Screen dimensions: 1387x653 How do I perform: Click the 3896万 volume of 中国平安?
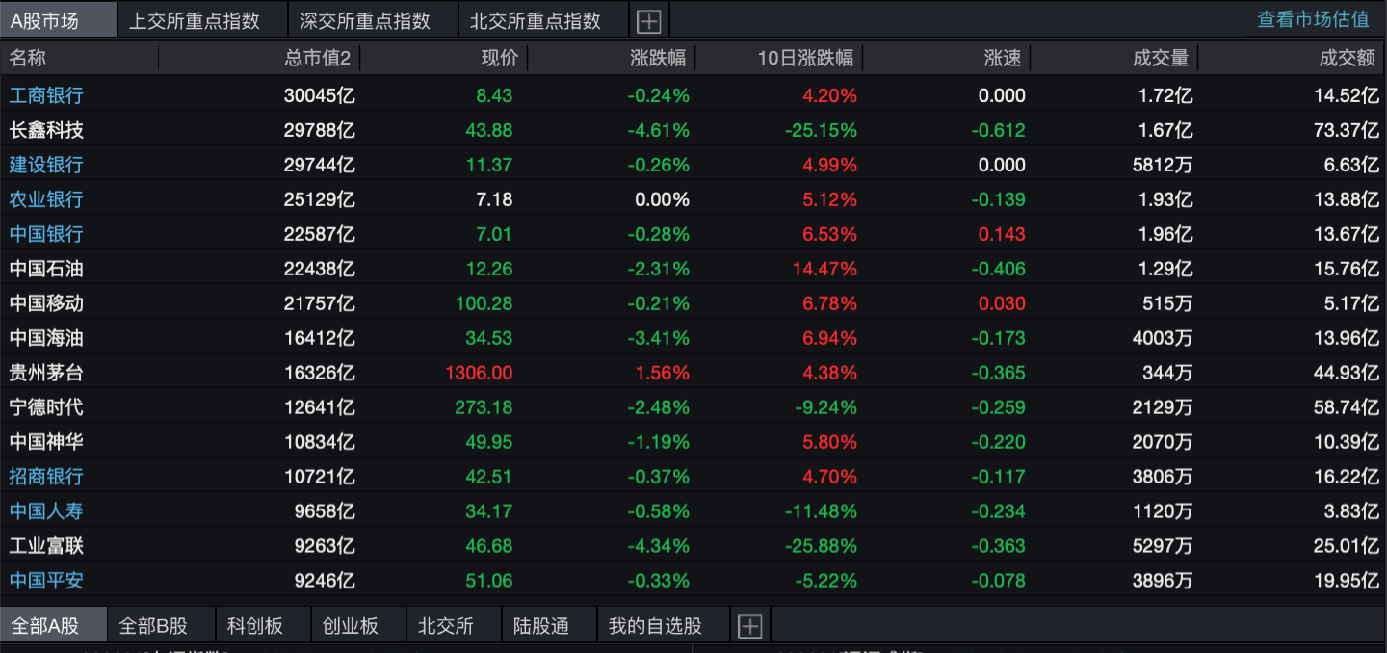pos(1163,581)
